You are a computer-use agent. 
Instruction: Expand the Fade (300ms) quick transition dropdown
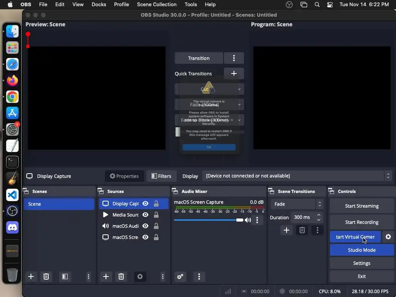[239, 104]
